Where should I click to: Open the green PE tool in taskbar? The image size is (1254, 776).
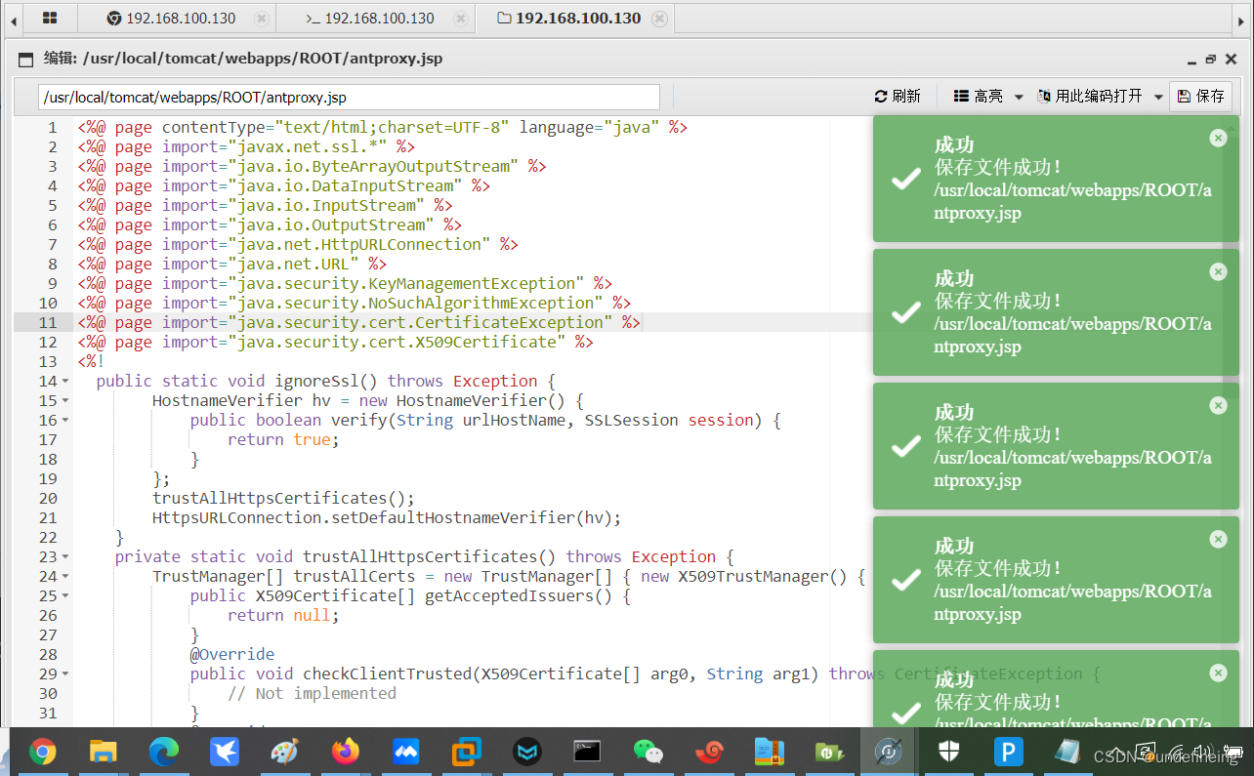point(830,752)
